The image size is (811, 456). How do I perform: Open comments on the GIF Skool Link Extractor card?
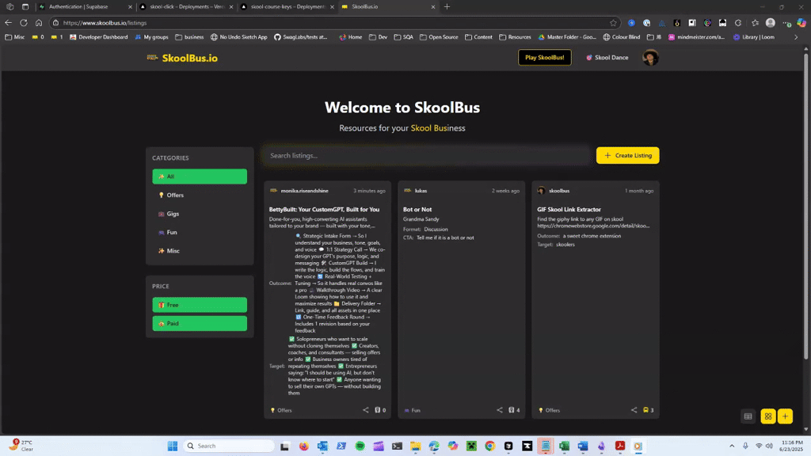click(x=645, y=410)
